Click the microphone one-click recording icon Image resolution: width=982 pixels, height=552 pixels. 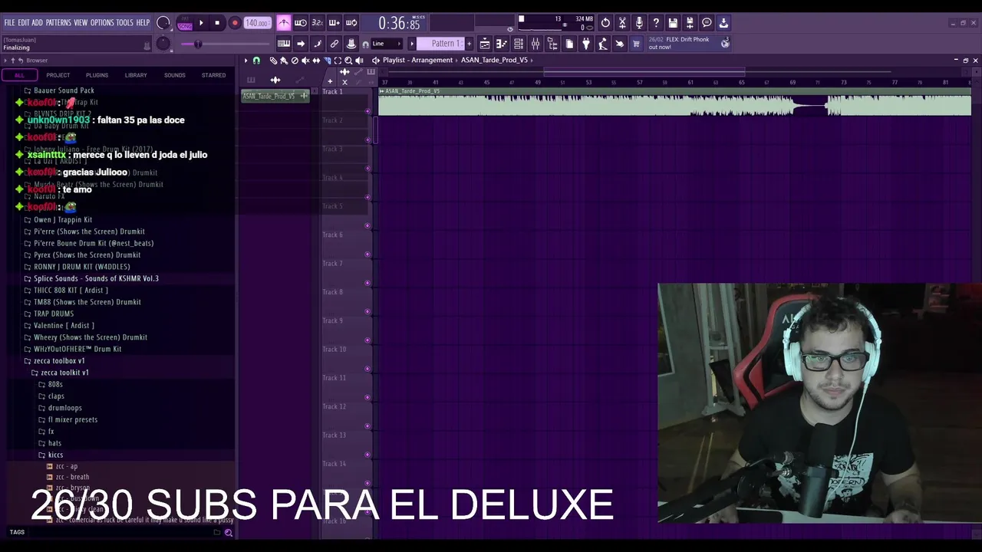pos(639,23)
